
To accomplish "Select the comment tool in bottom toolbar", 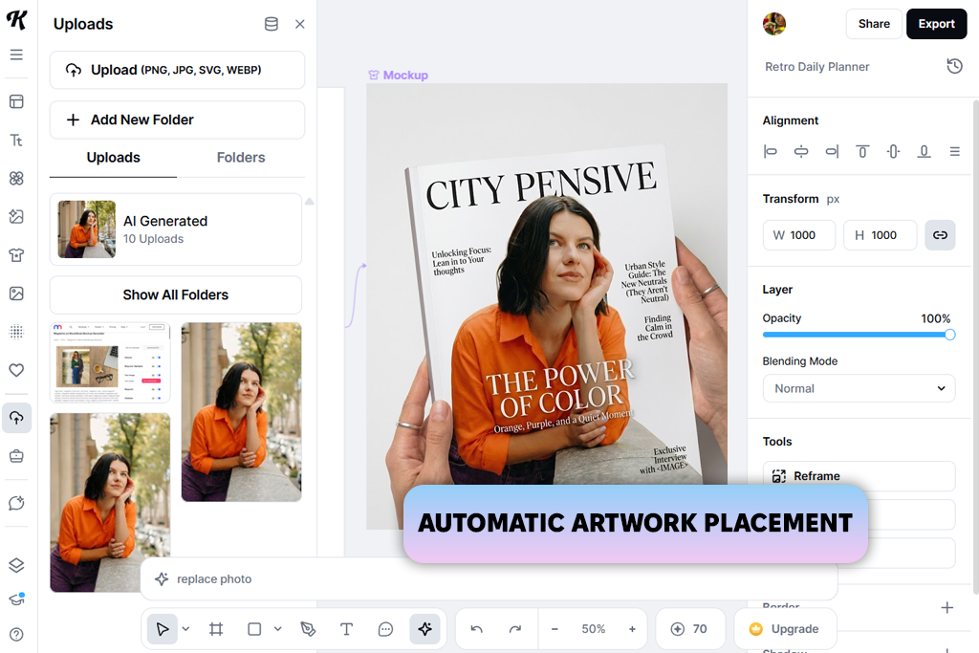I will (386, 629).
